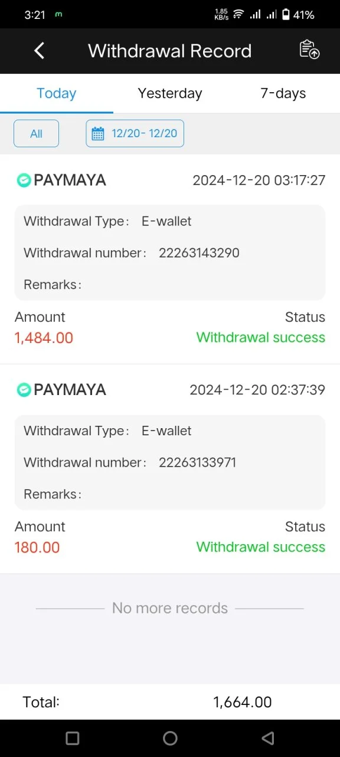Image resolution: width=340 pixels, height=757 pixels.
Task: Open the All filter dropdown
Action: tap(36, 133)
